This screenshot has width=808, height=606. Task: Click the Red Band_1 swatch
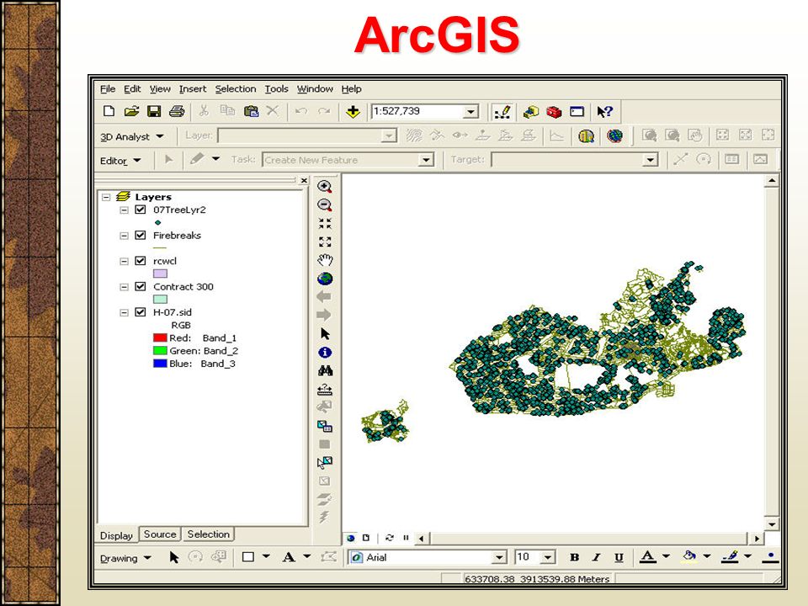tap(160, 338)
